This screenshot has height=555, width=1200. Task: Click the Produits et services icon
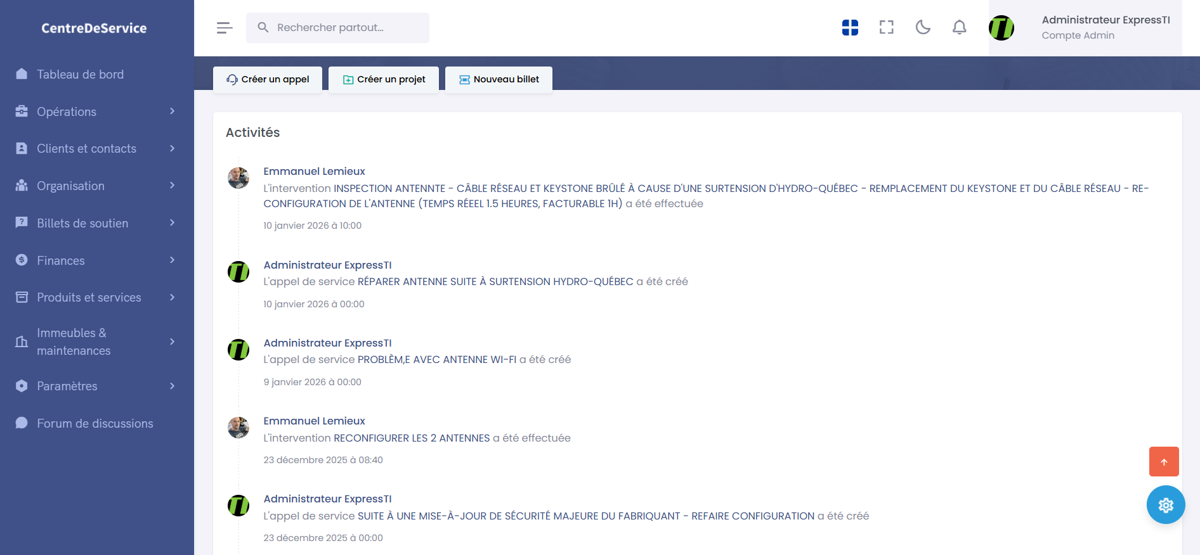pos(22,297)
